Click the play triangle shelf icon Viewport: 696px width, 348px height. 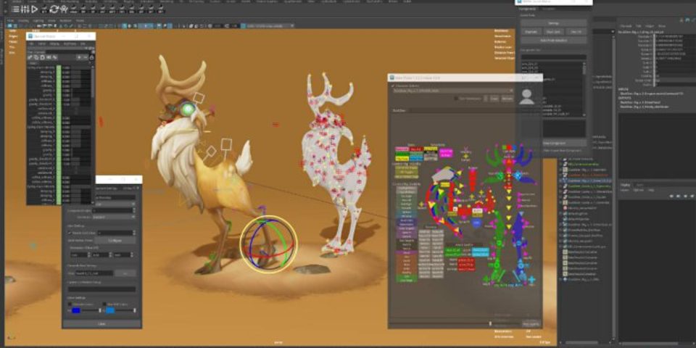[x=35, y=9]
